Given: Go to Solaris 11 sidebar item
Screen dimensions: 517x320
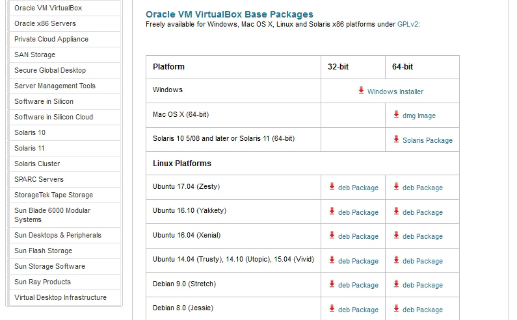Looking at the screenshot, I should pyautogui.click(x=65, y=148).
